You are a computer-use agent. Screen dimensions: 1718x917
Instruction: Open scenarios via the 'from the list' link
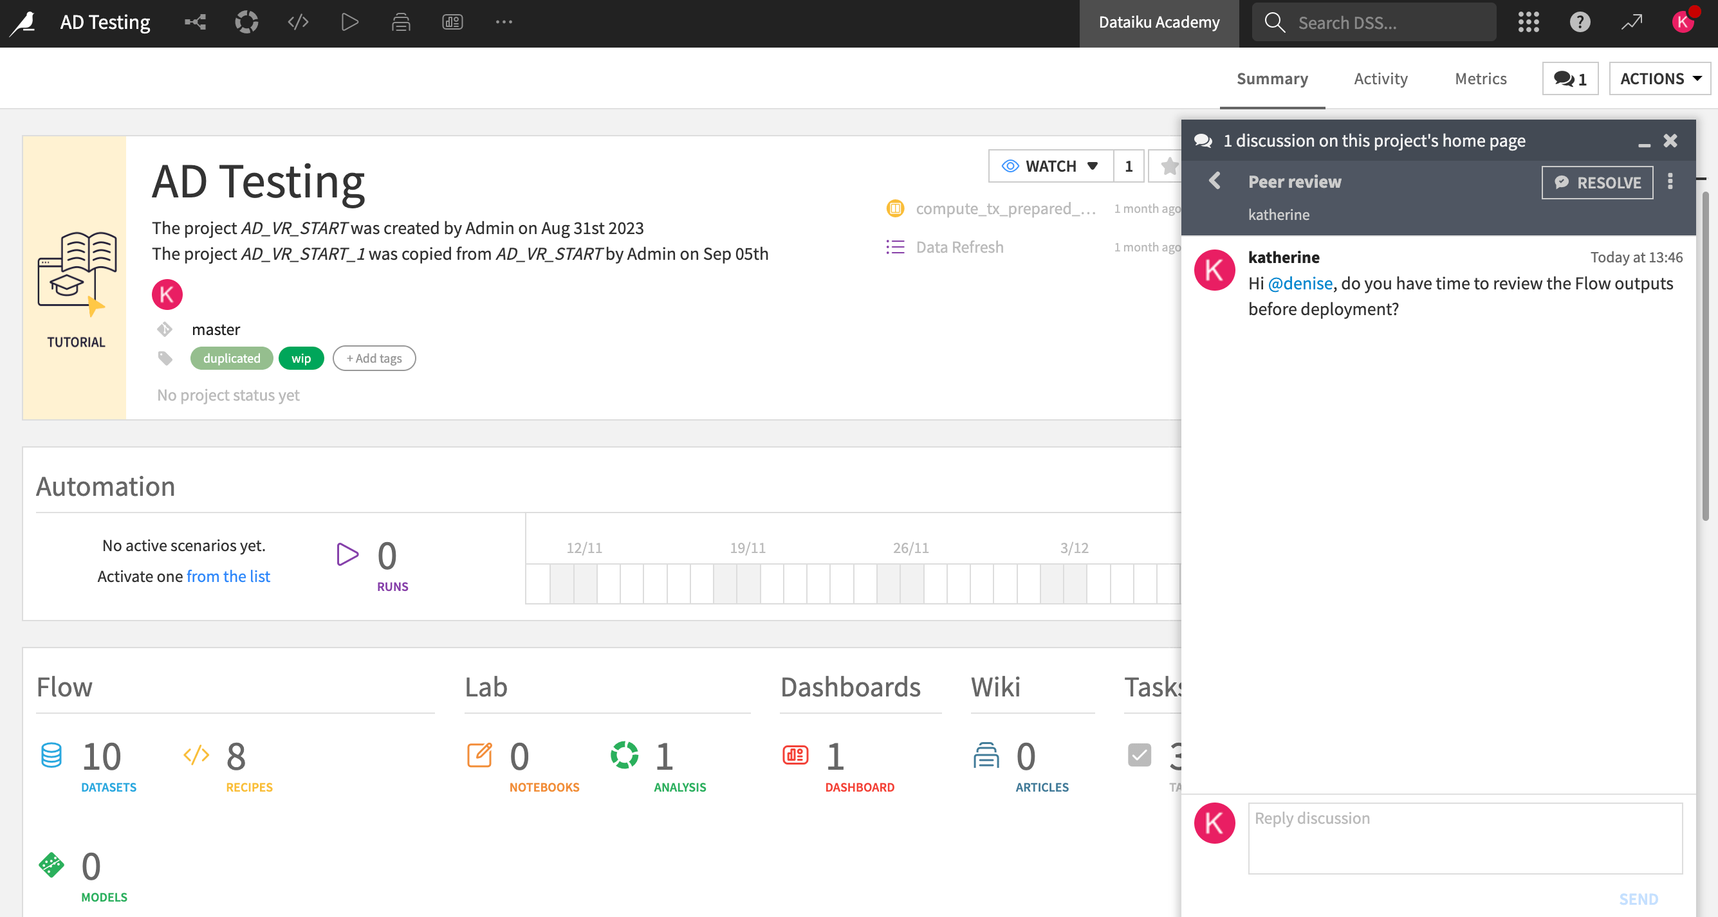(x=228, y=576)
